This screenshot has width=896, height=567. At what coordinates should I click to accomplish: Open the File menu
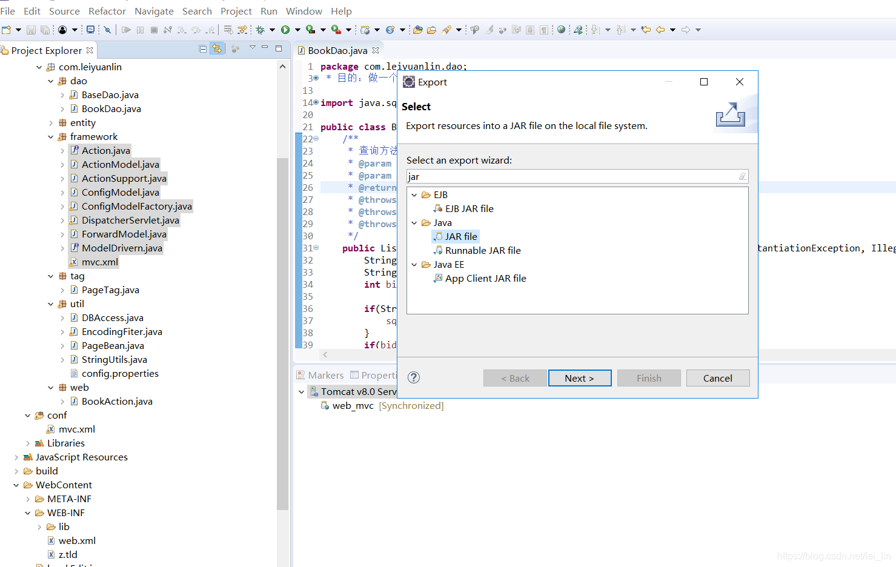coord(7,11)
